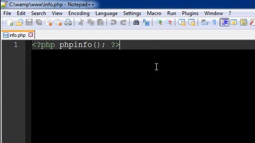This screenshot has width=255, height=143.
Task: Open the Window menu
Action: [x=214, y=13]
